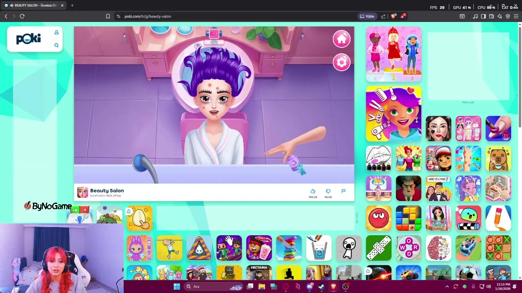The image size is (522, 293).
Task: Dislike the game with thumbs down
Action: pos(328,192)
